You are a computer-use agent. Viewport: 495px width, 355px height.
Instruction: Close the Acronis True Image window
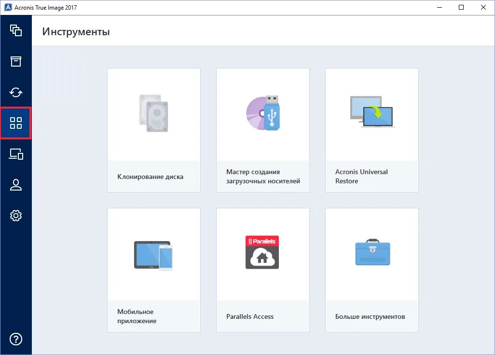tap(483, 7)
